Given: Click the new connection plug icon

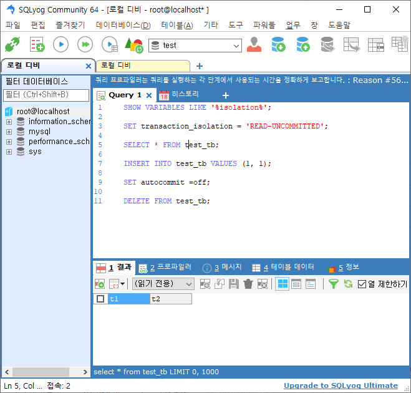Looking at the screenshot, I should coord(12,44).
